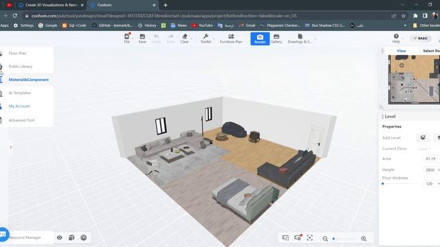The height and width of the screenshot is (247, 440).
Task: Switch to the Select Room tab
Action: pos(430,51)
